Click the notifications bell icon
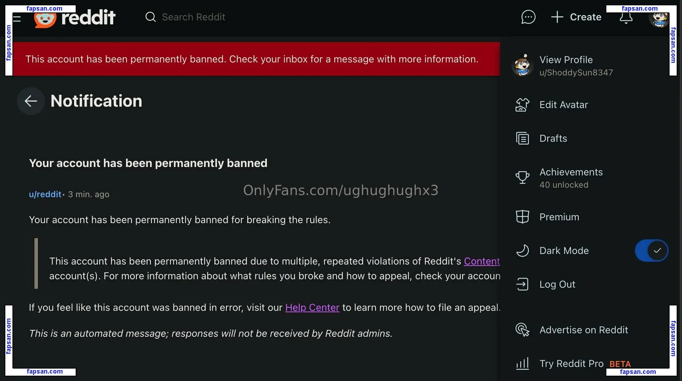Viewport: 682px width, 381px height. (626, 18)
